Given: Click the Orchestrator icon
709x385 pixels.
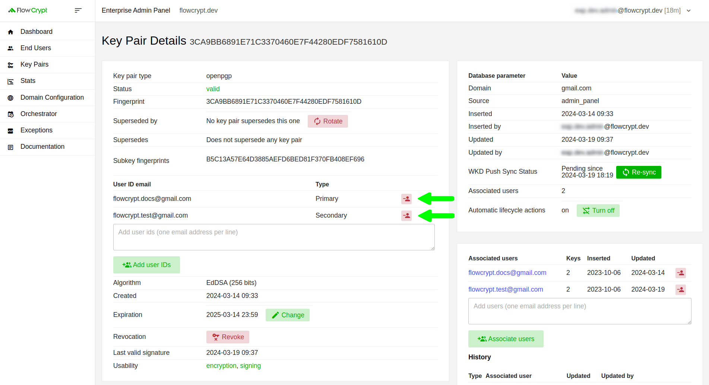Looking at the screenshot, I should 10,114.
